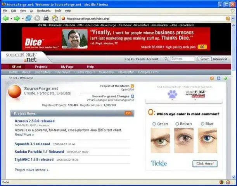Click the Click Here! button in Tickle ad
This screenshot has width=237, height=186.
tap(205, 164)
